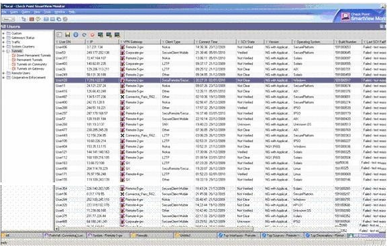This screenshot has width=389, height=246.
Task: Click the Check Point SmartView Monitor logo icon
Action: pyautogui.click(x=345, y=16)
